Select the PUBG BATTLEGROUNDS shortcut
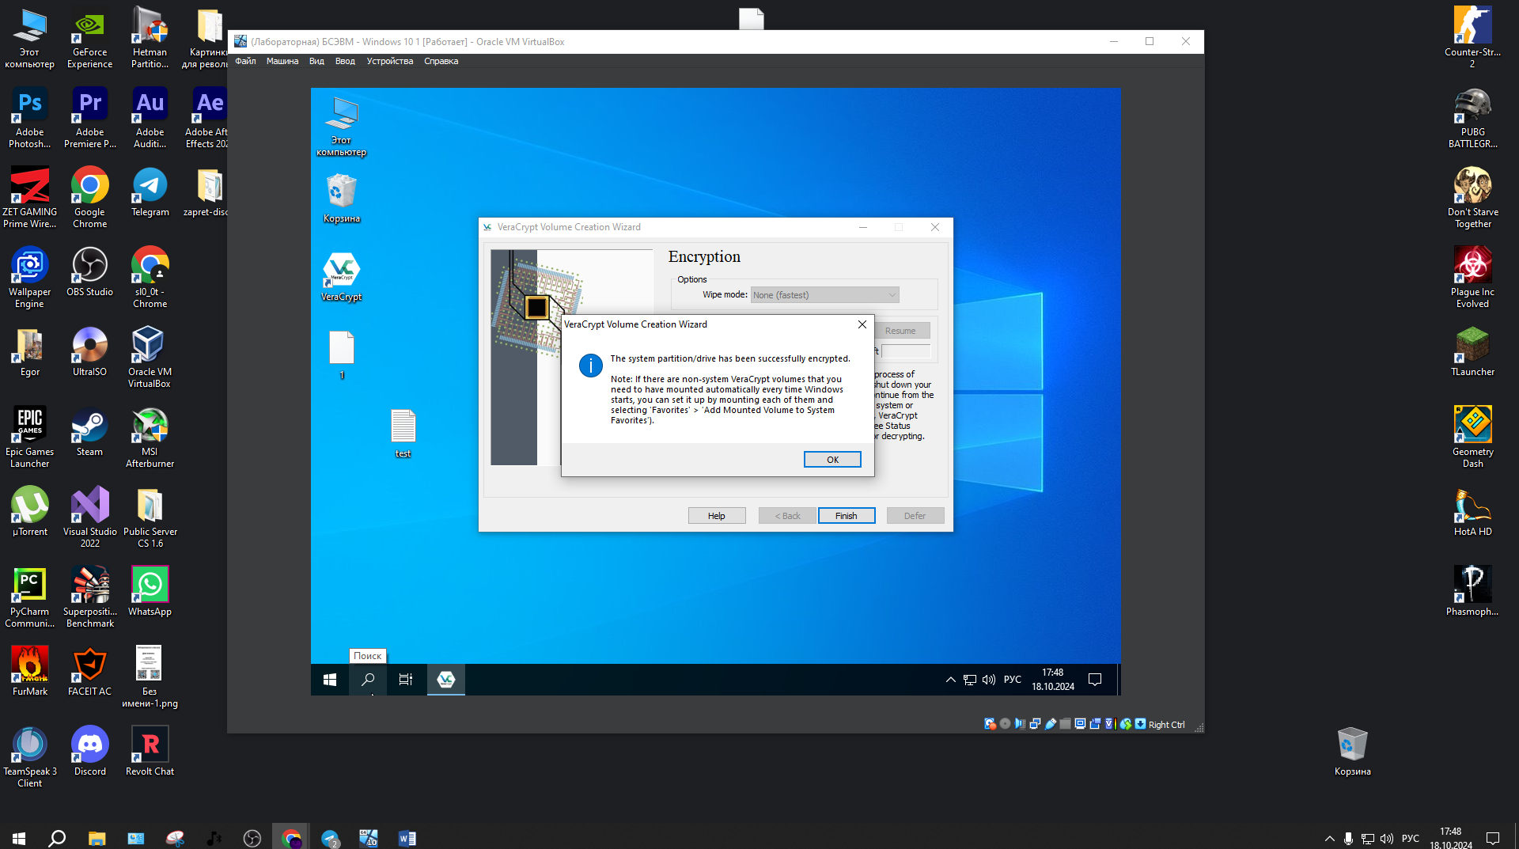 tap(1473, 117)
